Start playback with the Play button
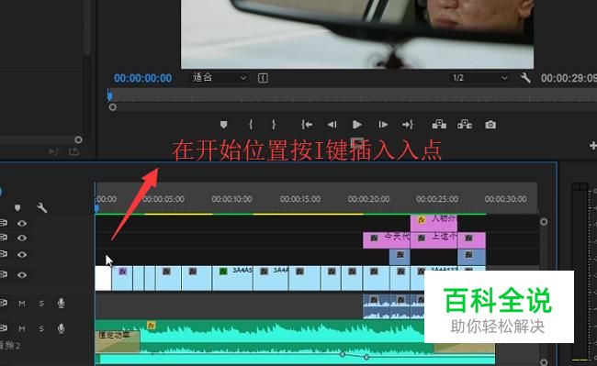Viewport: 597px width, 366px height. [356, 124]
